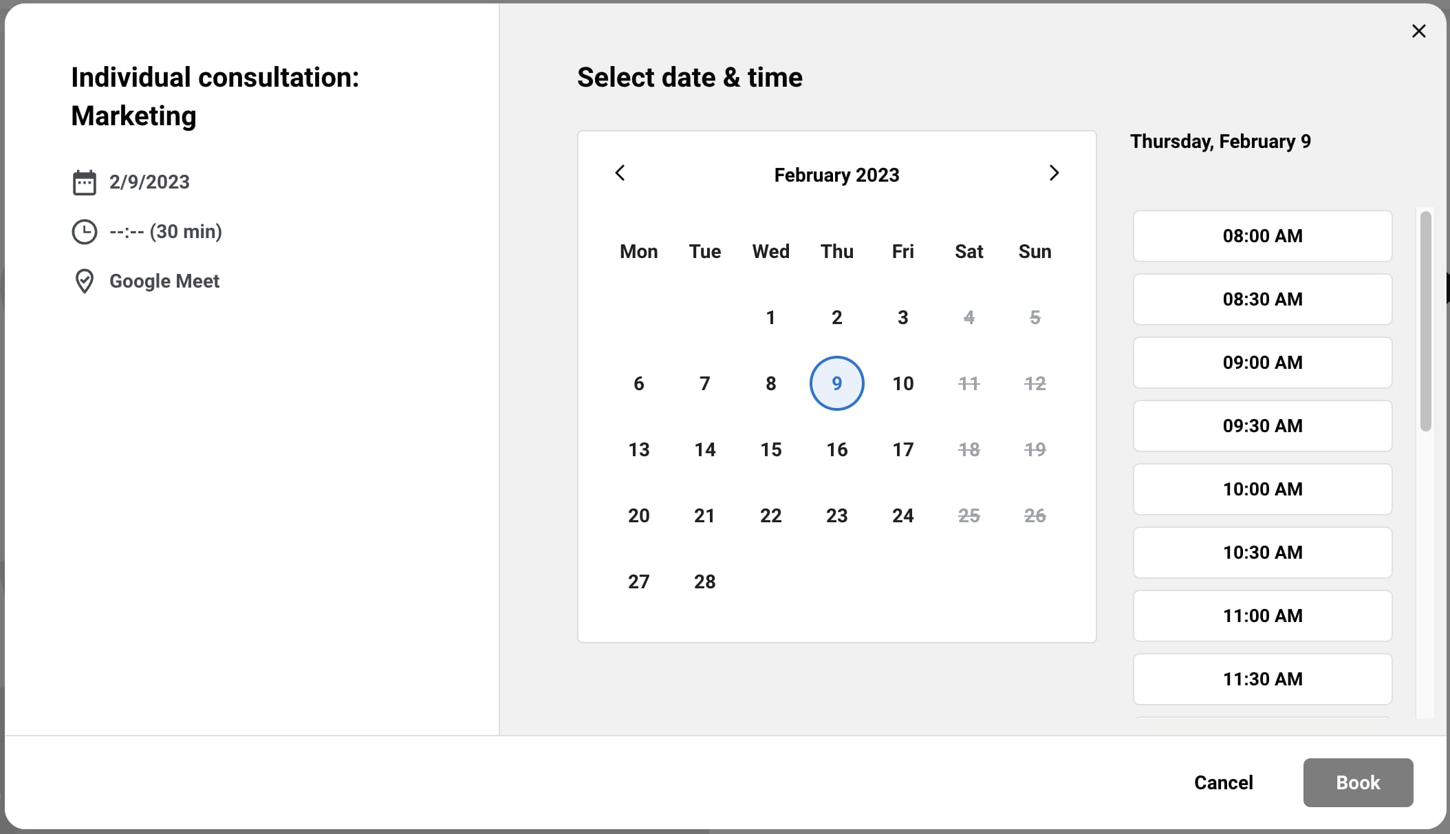Image resolution: width=1450 pixels, height=834 pixels.
Task: Click the highlighted date February 9
Action: (836, 383)
